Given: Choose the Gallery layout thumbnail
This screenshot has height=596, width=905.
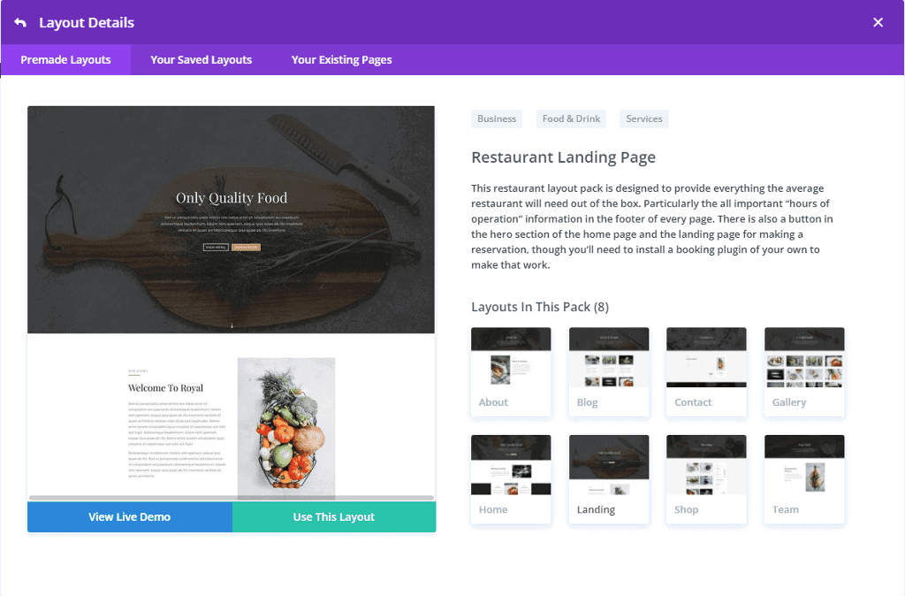Looking at the screenshot, I should click(804, 371).
